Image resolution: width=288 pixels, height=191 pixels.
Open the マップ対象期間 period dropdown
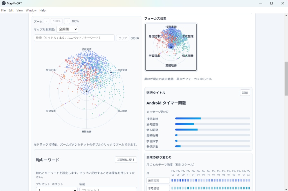[67, 29]
